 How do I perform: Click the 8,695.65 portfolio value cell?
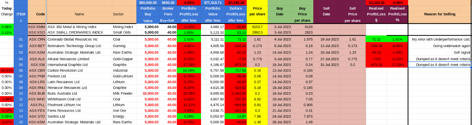213,93
